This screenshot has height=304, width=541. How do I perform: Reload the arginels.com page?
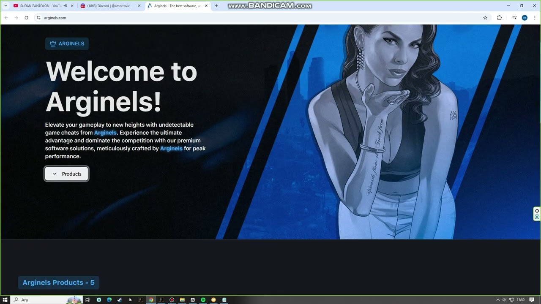point(26,18)
